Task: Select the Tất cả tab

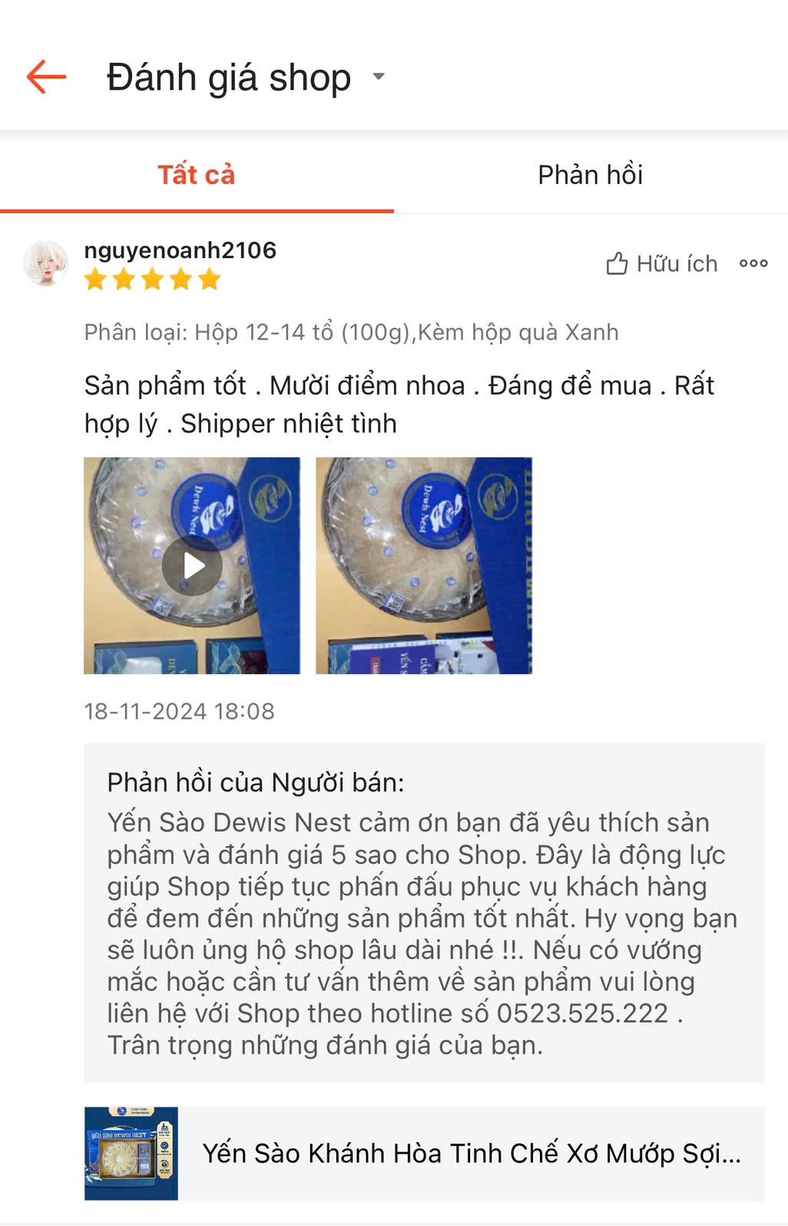Action: pos(197,175)
